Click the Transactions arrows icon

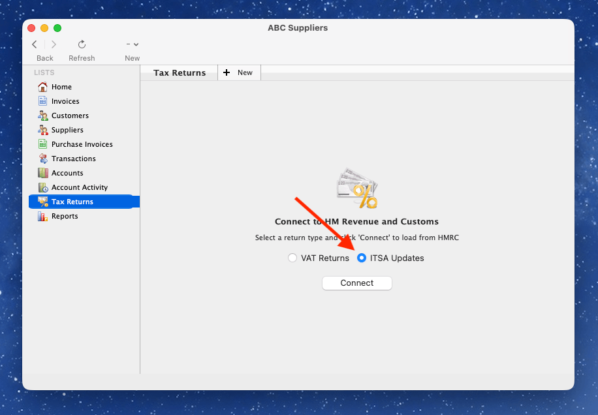pyautogui.click(x=43, y=159)
